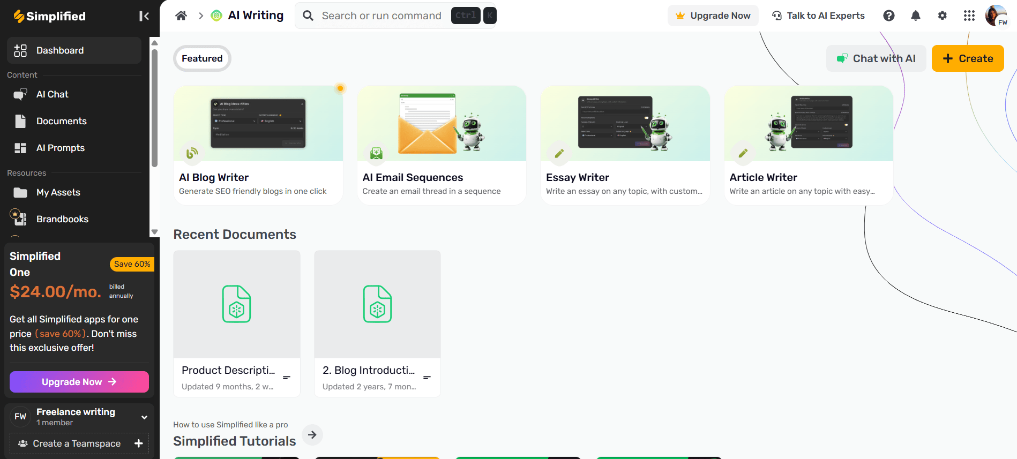Open AI Chat in the sidebar
Image resolution: width=1017 pixels, height=459 pixels.
[x=74, y=94]
